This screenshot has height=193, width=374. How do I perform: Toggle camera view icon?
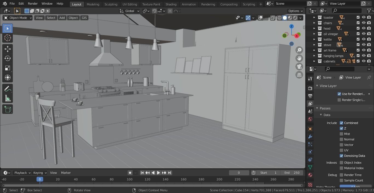(x=299, y=67)
